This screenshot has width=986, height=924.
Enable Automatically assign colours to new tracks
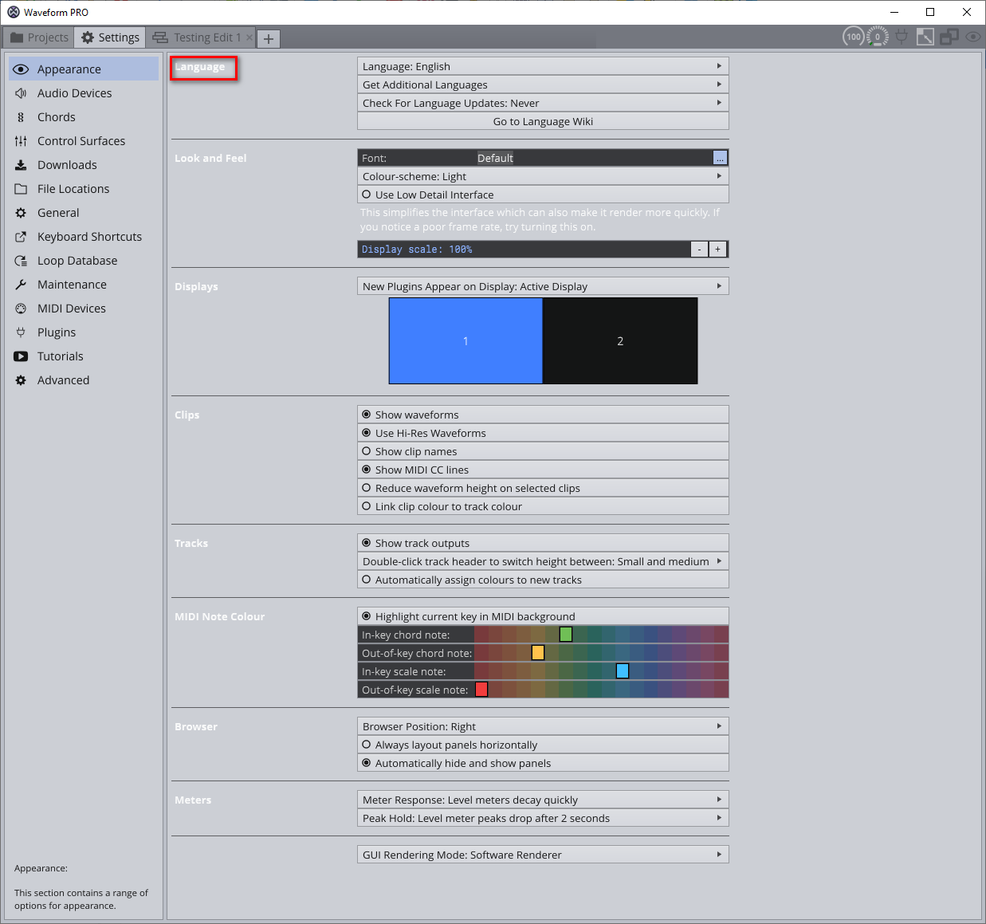[543, 580]
